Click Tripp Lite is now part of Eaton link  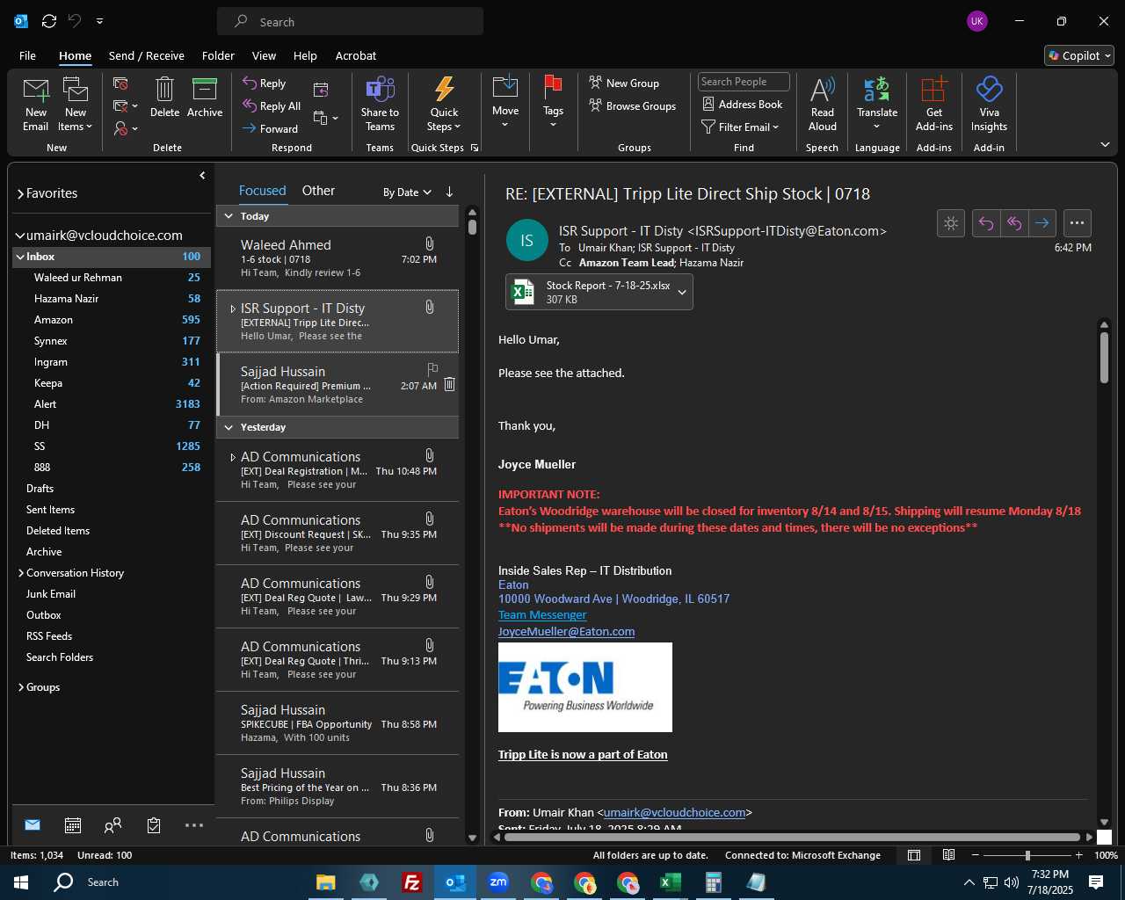(x=583, y=755)
